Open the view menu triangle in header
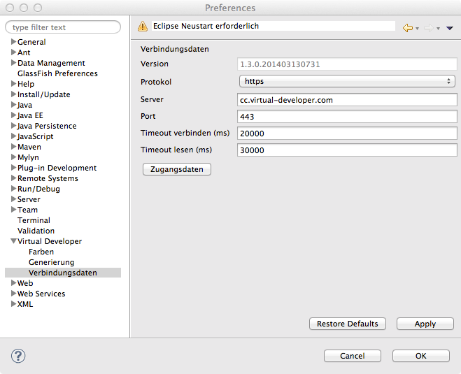This screenshot has width=461, height=374. click(449, 28)
